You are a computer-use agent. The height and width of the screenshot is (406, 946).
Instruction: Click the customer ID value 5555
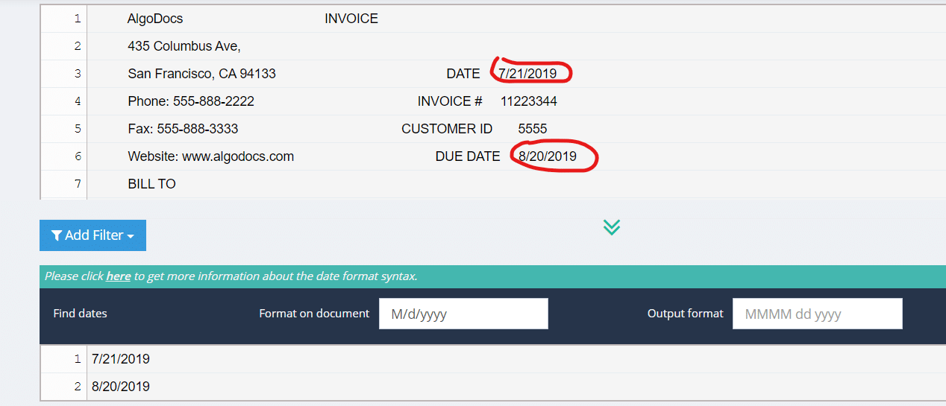(x=533, y=129)
